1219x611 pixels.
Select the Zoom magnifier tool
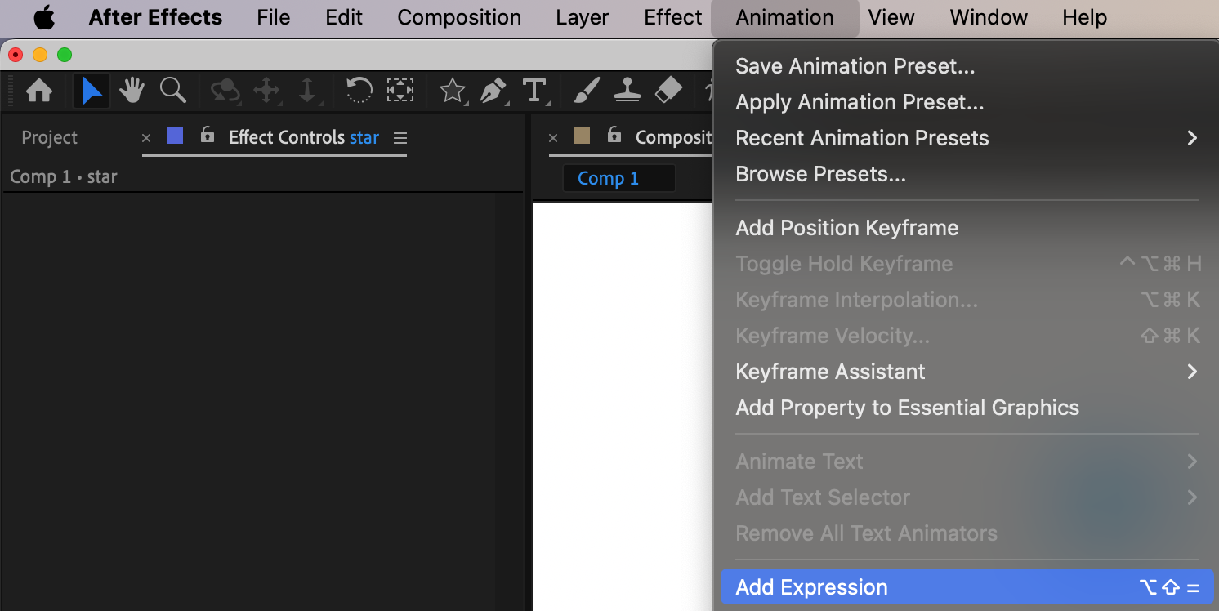coord(173,91)
